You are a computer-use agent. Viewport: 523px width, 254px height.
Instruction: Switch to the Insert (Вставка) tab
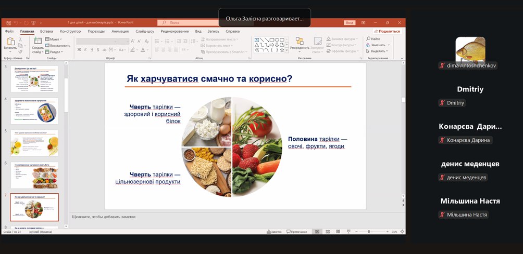(x=46, y=31)
